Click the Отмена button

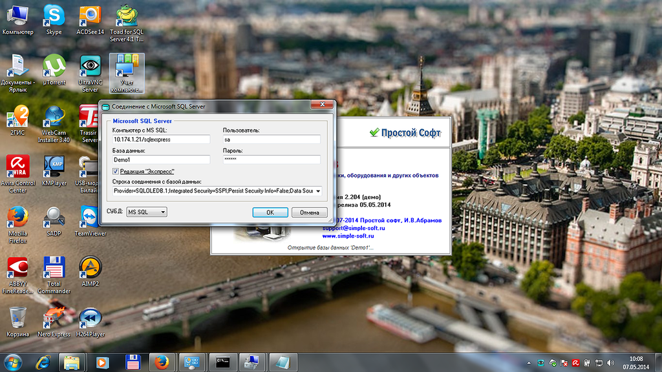coord(309,212)
